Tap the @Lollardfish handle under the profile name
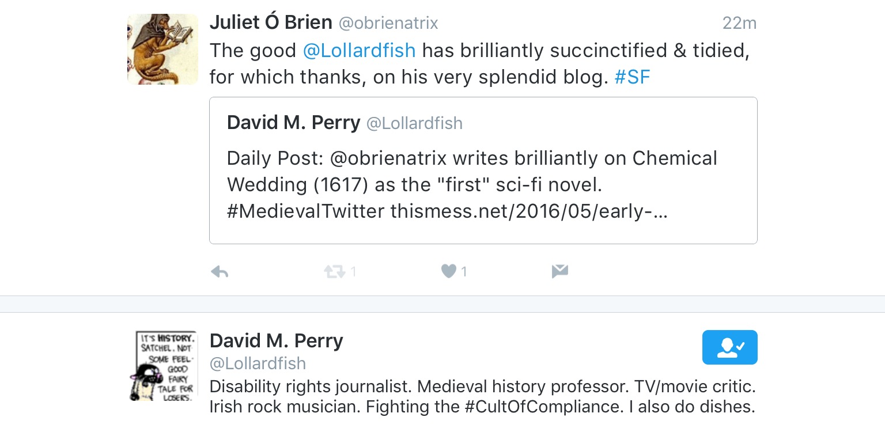885x432 pixels. click(258, 363)
